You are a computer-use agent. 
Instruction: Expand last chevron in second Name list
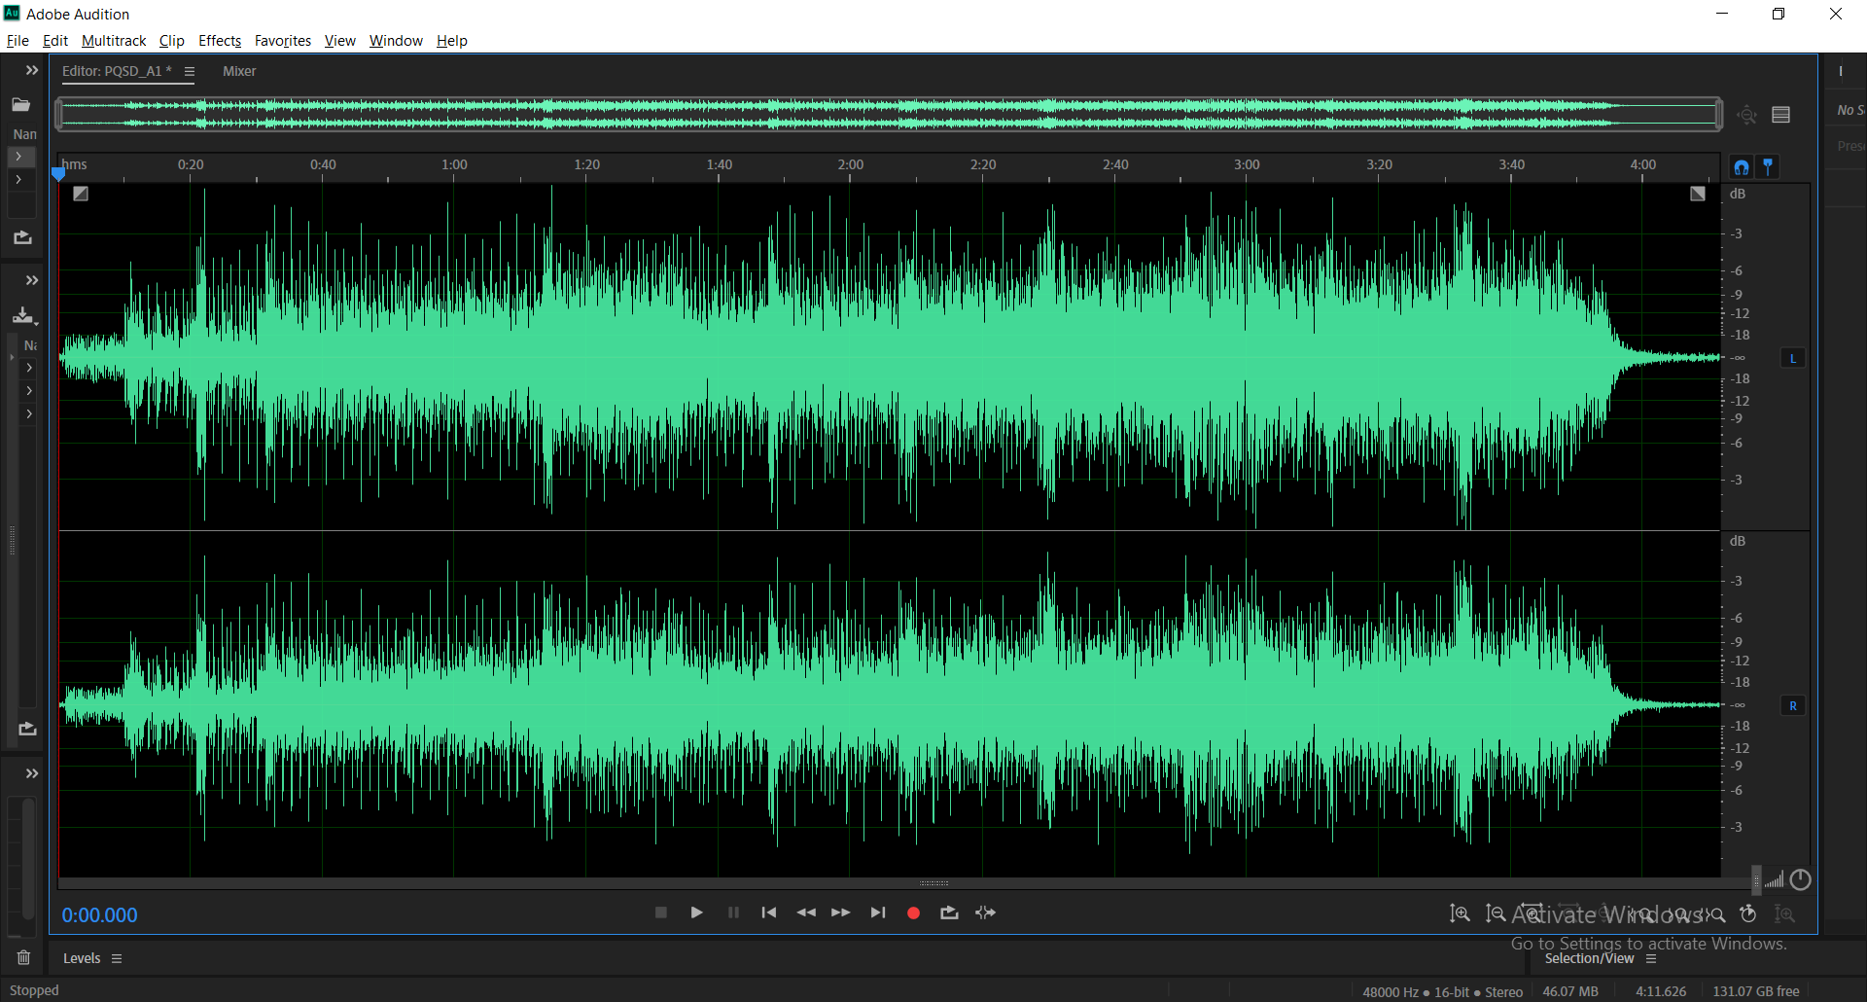(29, 414)
